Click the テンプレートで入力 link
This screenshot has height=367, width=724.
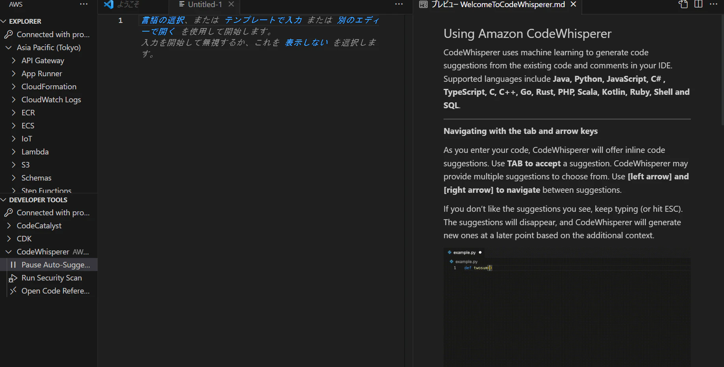point(263,20)
